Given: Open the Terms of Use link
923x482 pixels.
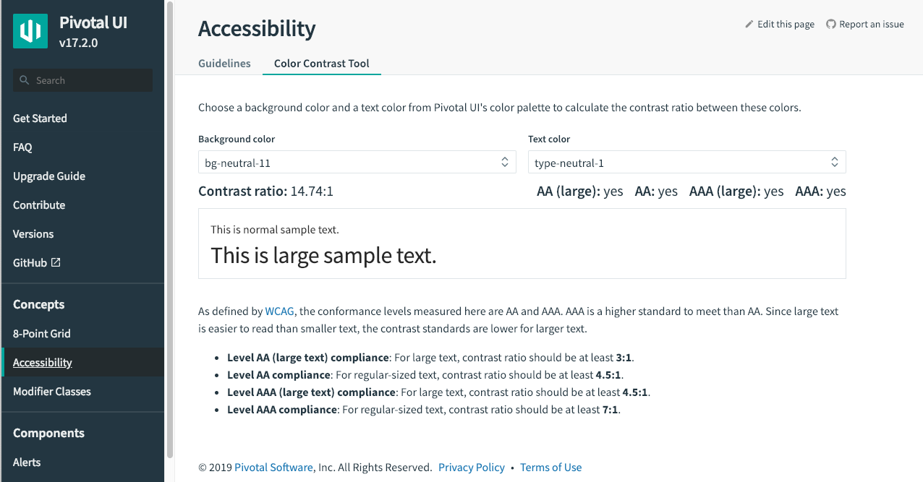Looking at the screenshot, I should coord(551,467).
